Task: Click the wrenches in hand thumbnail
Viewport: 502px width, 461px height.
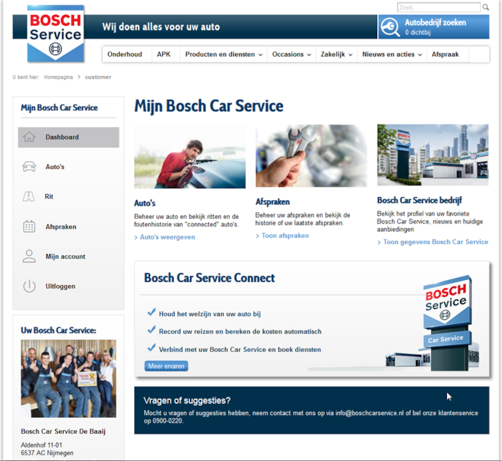Action: [x=311, y=155]
